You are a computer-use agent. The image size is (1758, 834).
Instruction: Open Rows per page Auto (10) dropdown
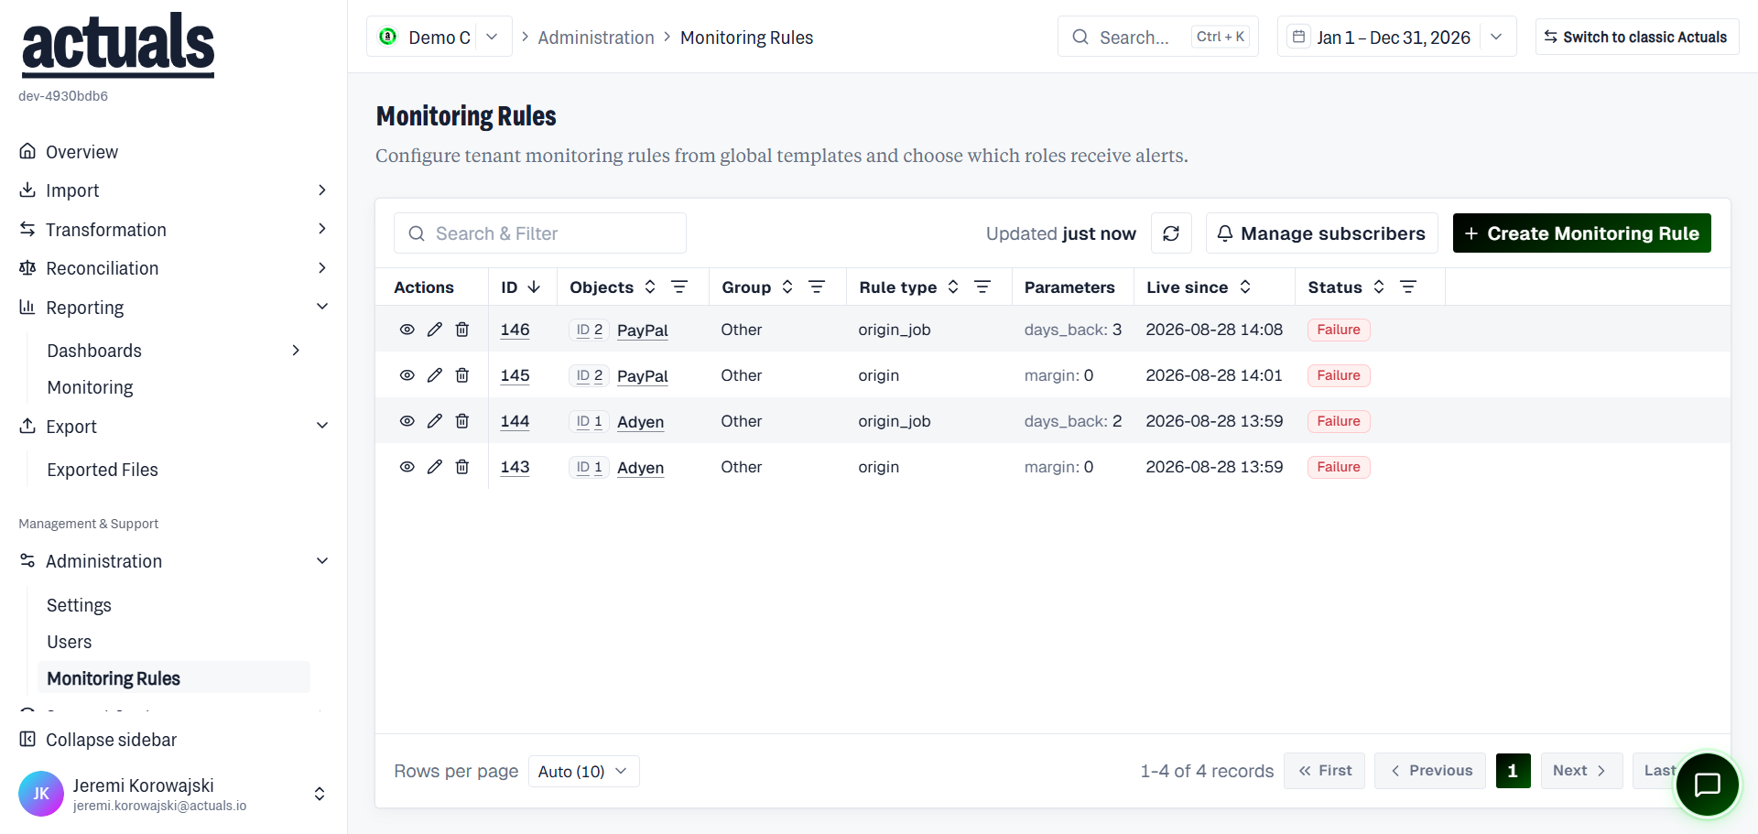tap(583, 771)
